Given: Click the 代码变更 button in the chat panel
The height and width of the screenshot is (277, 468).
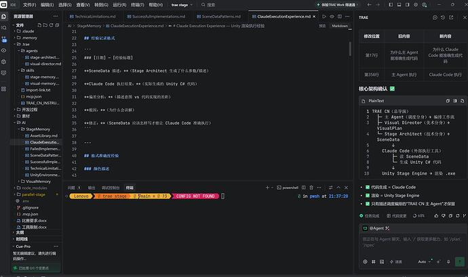Looking at the screenshot, I should pos(397,215).
